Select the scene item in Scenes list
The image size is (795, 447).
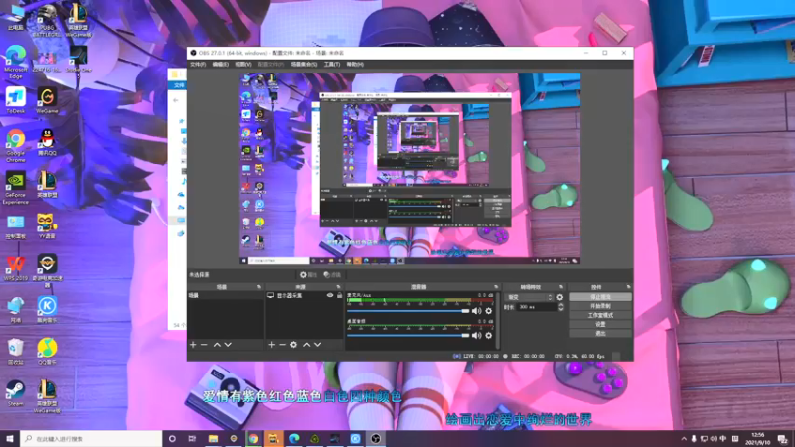coord(226,295)
